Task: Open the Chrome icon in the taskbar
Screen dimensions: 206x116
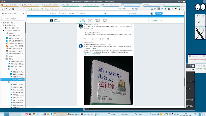Action: (34, 114)
